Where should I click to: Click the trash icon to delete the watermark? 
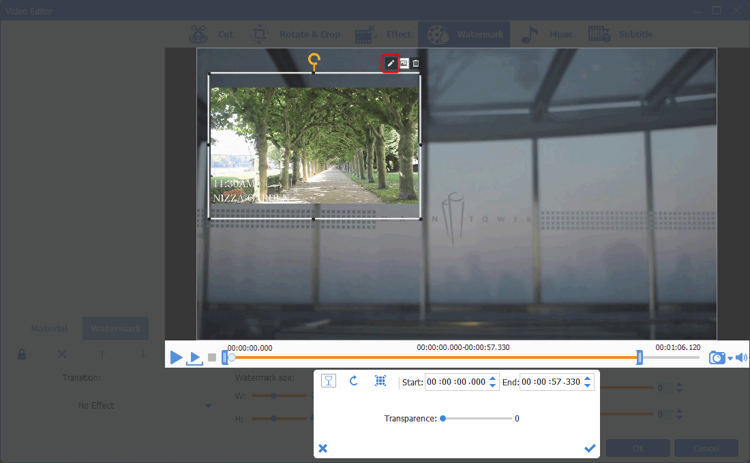tap(416, 63)
